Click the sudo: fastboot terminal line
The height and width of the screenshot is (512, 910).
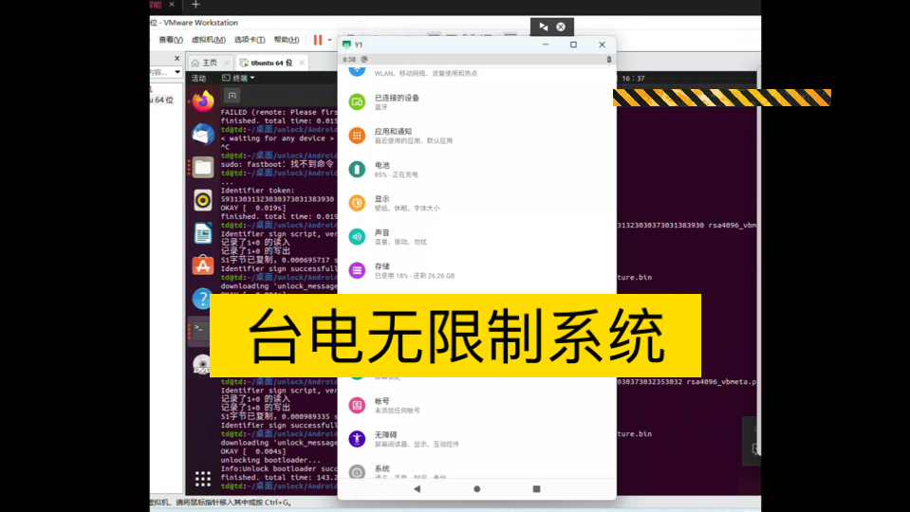277,164
